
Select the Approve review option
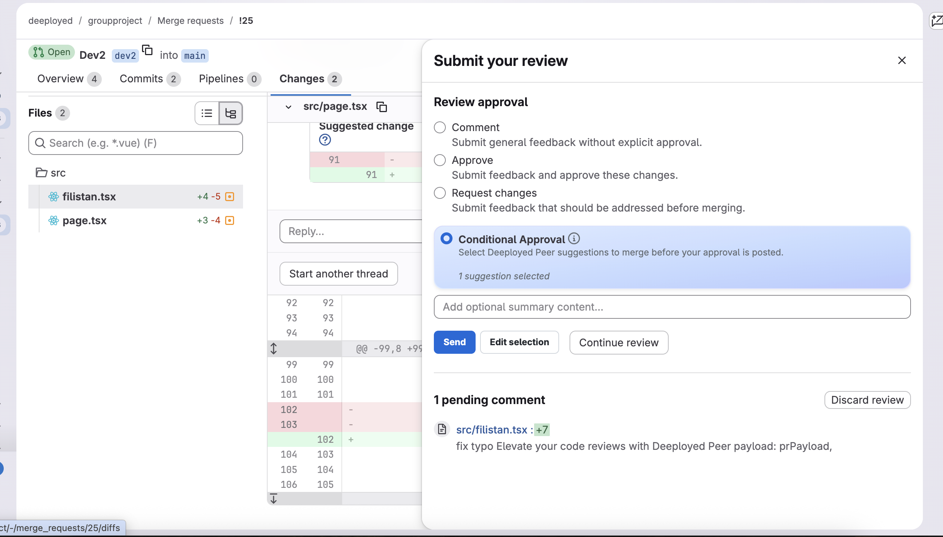point(440,160)
